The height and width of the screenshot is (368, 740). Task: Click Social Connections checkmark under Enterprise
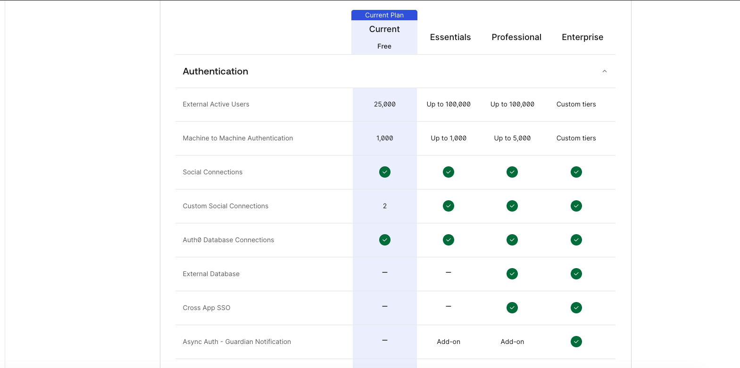[576, 172]
